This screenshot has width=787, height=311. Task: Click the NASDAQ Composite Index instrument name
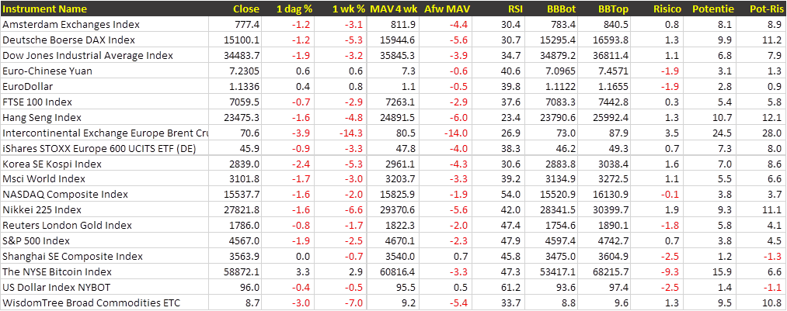(65, 195)
